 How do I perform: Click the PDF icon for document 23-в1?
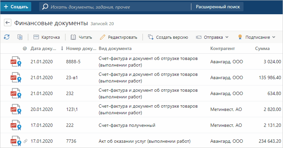pos(14,77)
